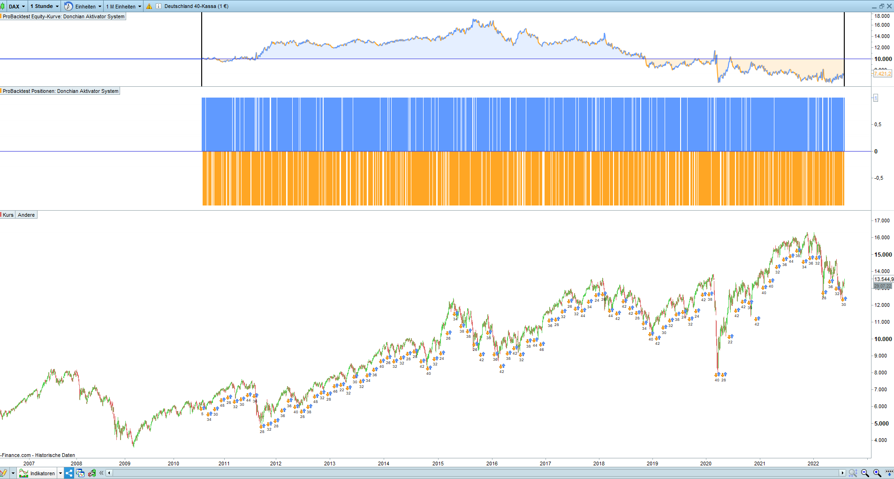The width and height of the screenshot is (894, 479).
Task: Collapse the toolbar with double chevron
Action: pyautogui.click(x=101, y=473)
